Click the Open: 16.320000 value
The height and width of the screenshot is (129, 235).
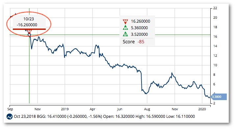pyautogui.click(x=119, y=117)
